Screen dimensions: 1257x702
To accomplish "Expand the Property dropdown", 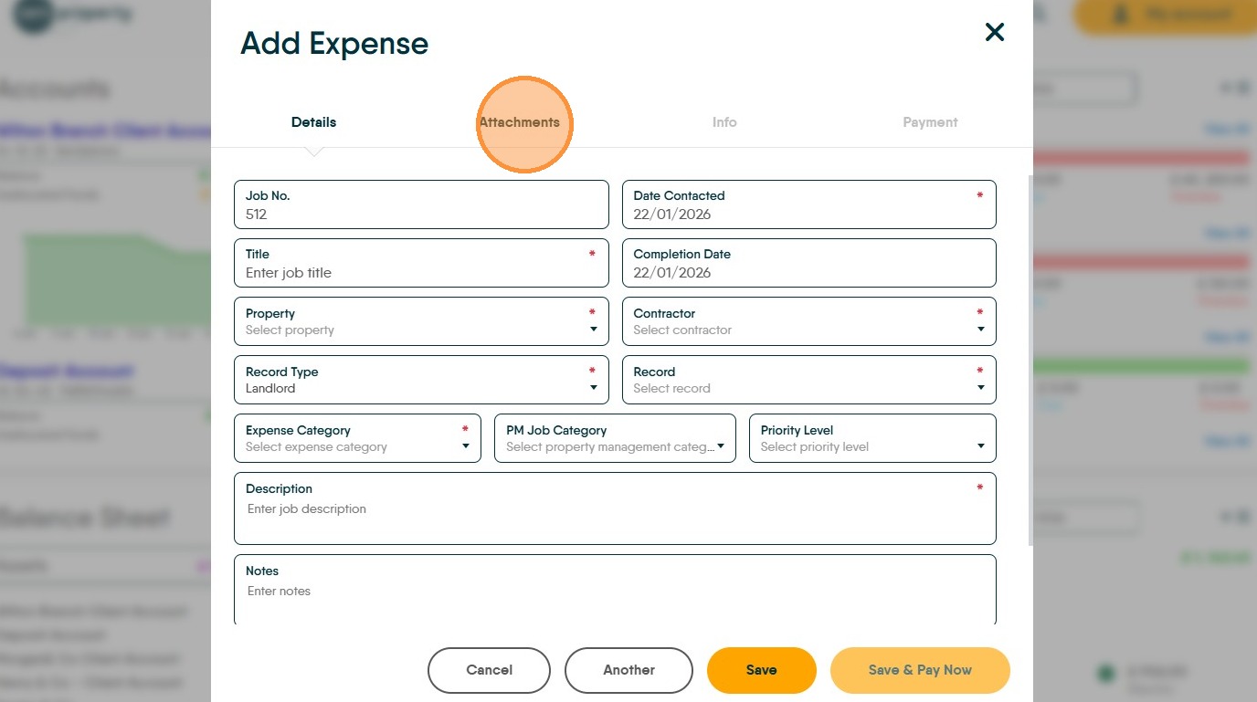I will pos(421,322).
